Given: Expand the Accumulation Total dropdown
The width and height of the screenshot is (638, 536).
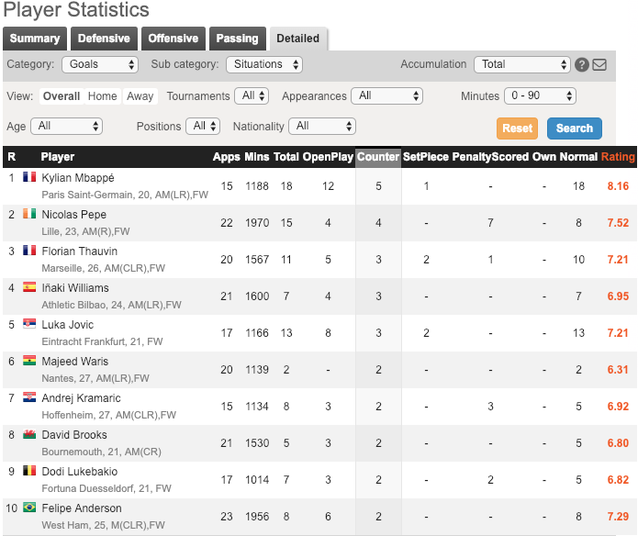Looking at the screenshot, I should point(522,65).
